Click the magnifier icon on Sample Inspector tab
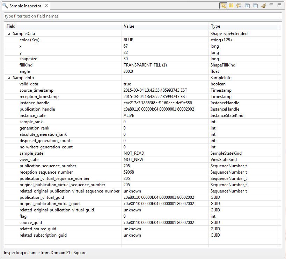This screenshot has width=286, height=259. click(5, 6)
